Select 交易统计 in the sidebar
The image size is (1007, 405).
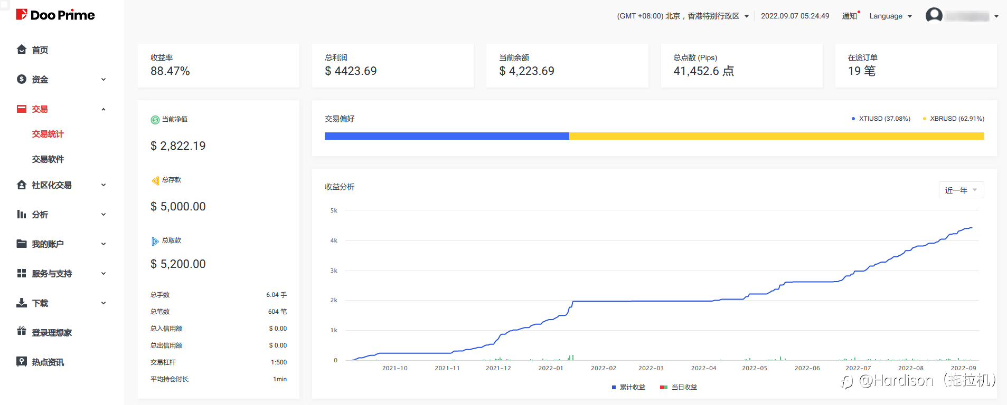48,134
